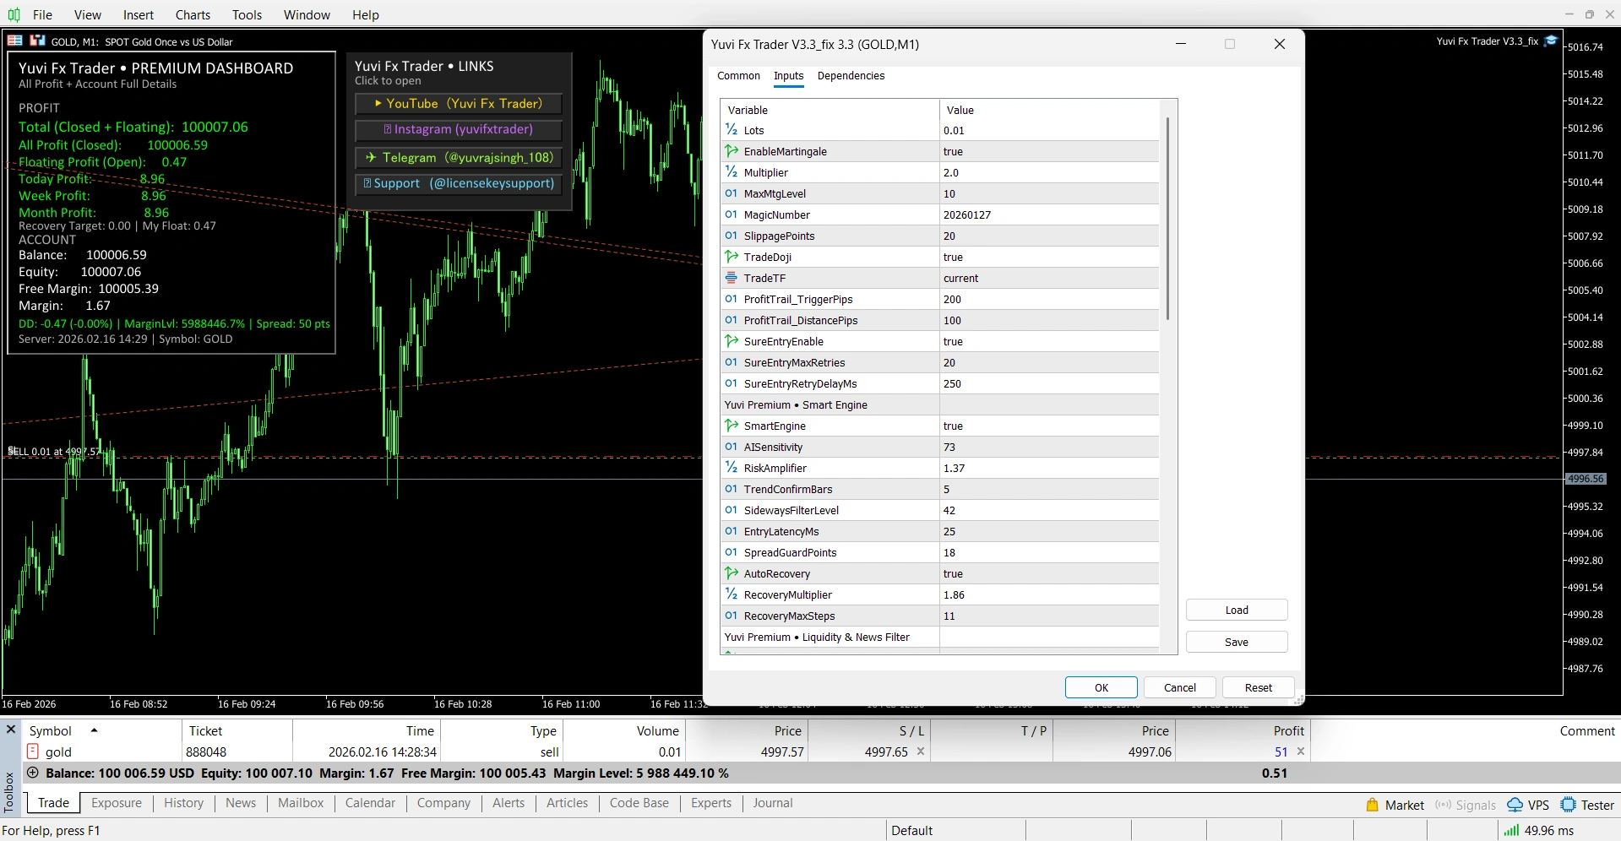Expand the Balance summary plus icon
The image size is (1621, 841).
click(x=33, y=773)
